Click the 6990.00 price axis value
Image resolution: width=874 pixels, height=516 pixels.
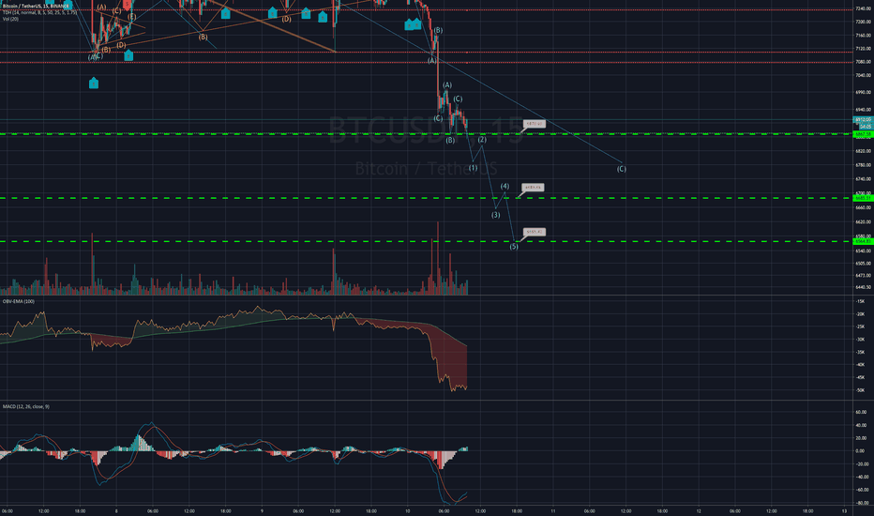[x=863, y=93]
